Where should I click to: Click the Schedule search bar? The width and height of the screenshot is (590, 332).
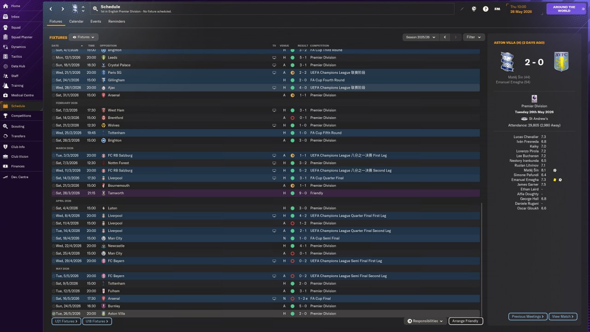tap(273, 9)
